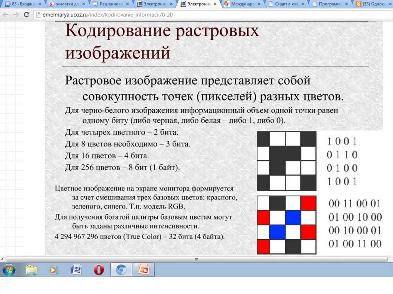Screen dimensions: 393x294
Task: Close the 'Сидит в каф' tab
Action: (x=302, y=4)
